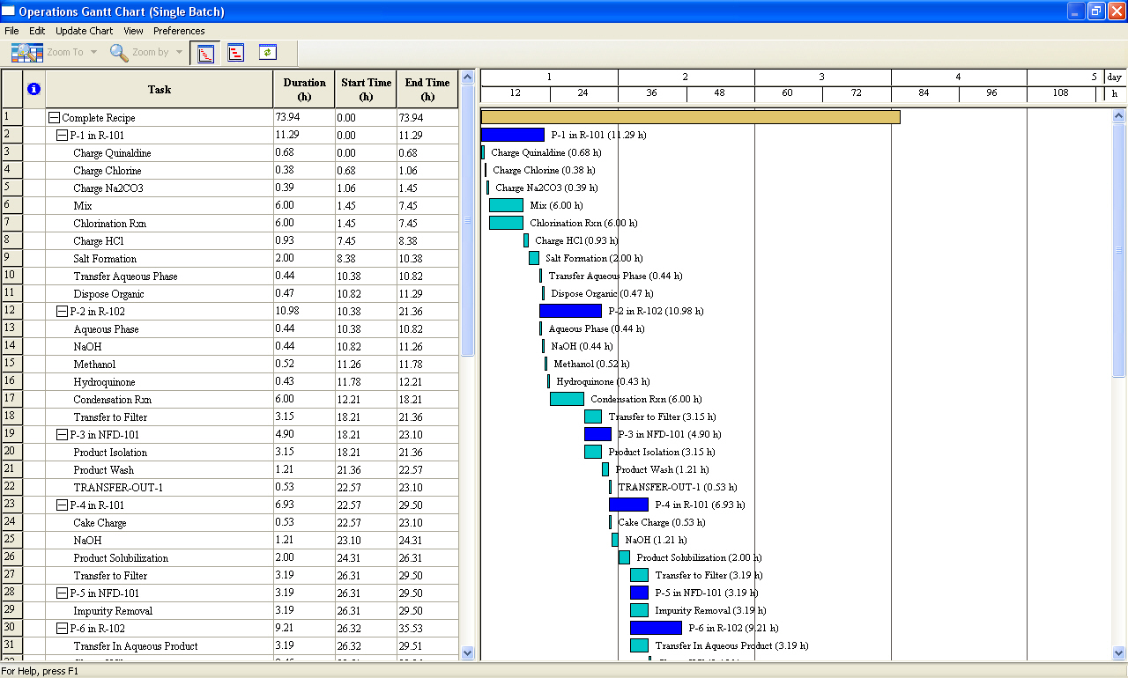
Task: Click the Start Time (h) column header
Action: [x=366, y=89]
